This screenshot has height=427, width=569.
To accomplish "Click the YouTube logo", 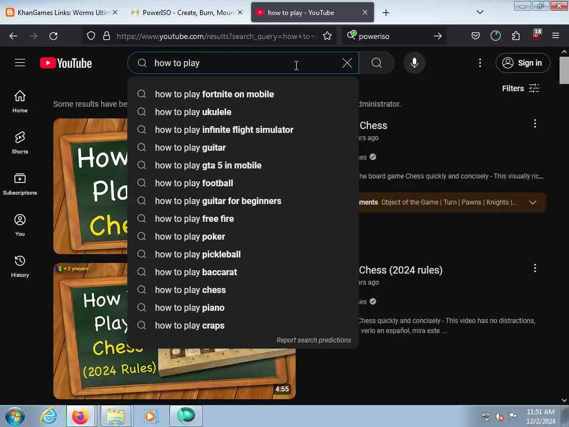I will click(x=66, y=63).
